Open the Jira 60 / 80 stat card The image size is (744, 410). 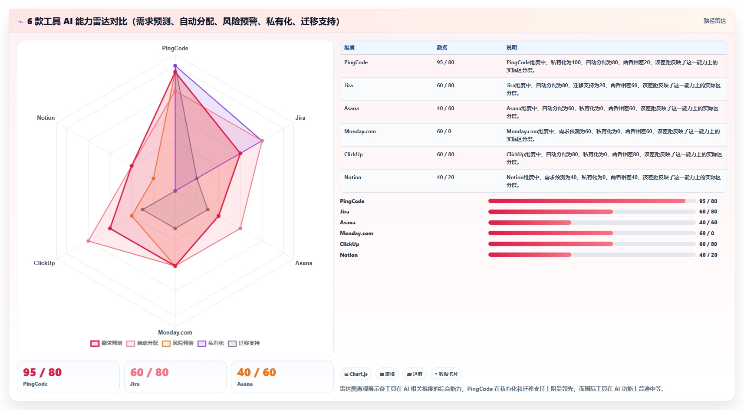175,377
